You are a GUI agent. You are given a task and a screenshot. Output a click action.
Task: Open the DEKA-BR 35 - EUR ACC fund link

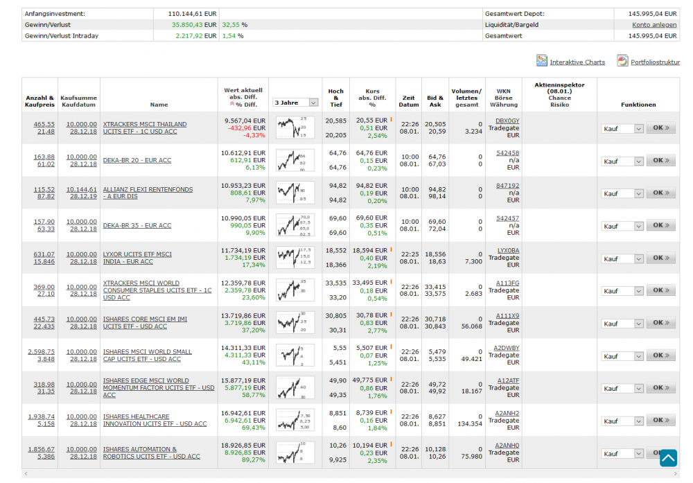coord(137,225)
